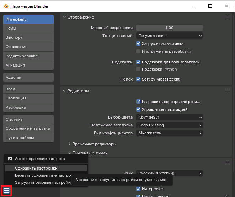Open Толщина линий dropdown
Screen dimensions: 235x197
click(x=169, y=36)
